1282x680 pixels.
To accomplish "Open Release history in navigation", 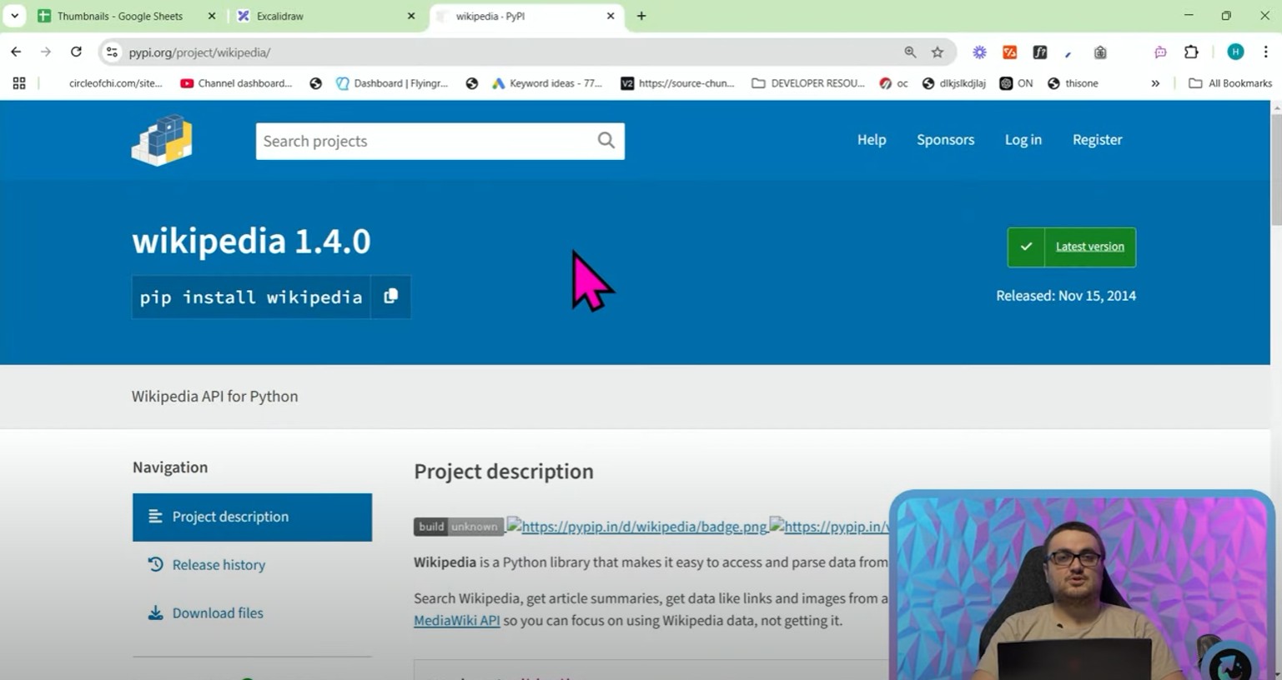I will point(219,565).
